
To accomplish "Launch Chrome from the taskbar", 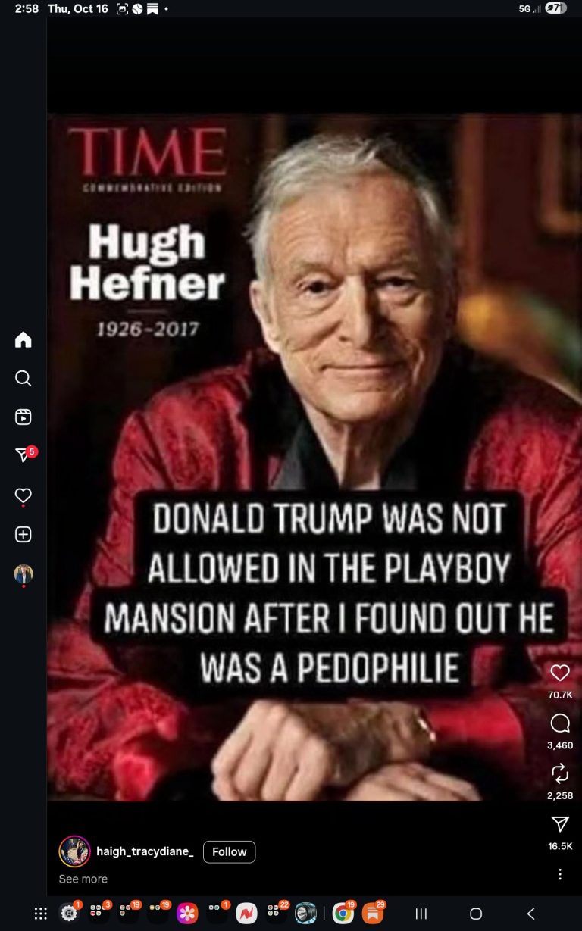I will coord(343,914).
